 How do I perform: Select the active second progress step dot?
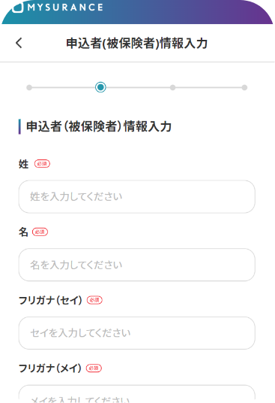100,87
